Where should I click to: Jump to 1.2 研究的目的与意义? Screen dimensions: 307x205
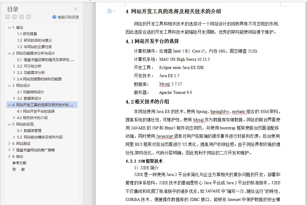(x=34, y=40)
